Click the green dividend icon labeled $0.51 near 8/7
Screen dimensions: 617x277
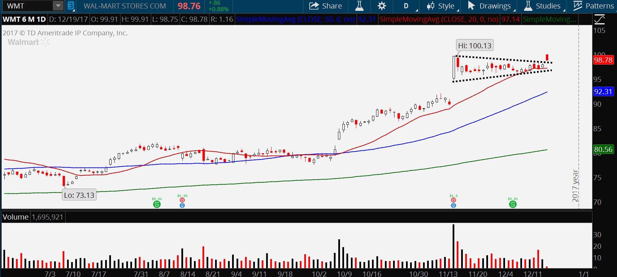[x=157, y=204]
